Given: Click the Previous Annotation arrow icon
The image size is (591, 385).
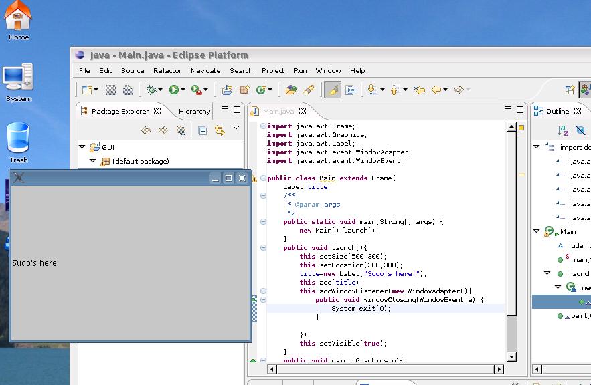Looking at the screenshot, I should tap(395, 90).
